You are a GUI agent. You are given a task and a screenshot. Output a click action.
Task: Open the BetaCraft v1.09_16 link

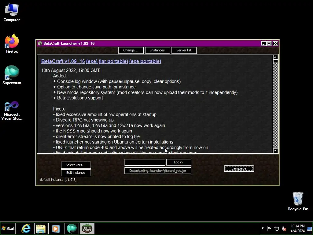point(63,61)
